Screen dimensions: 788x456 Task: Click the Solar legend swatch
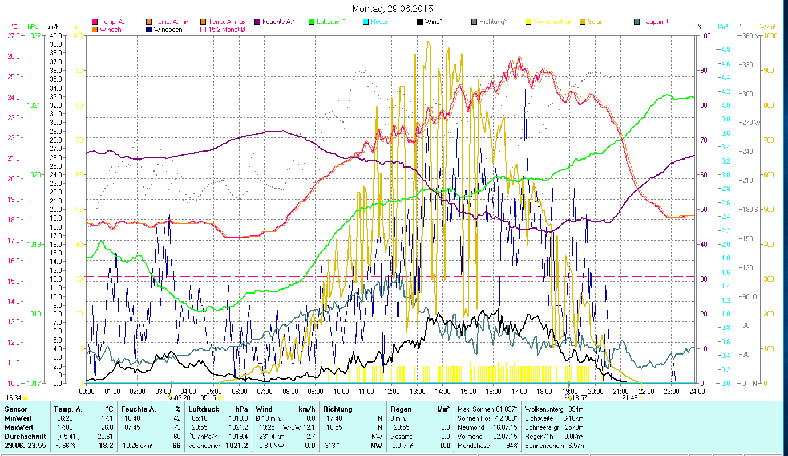[x=583, y=22]
